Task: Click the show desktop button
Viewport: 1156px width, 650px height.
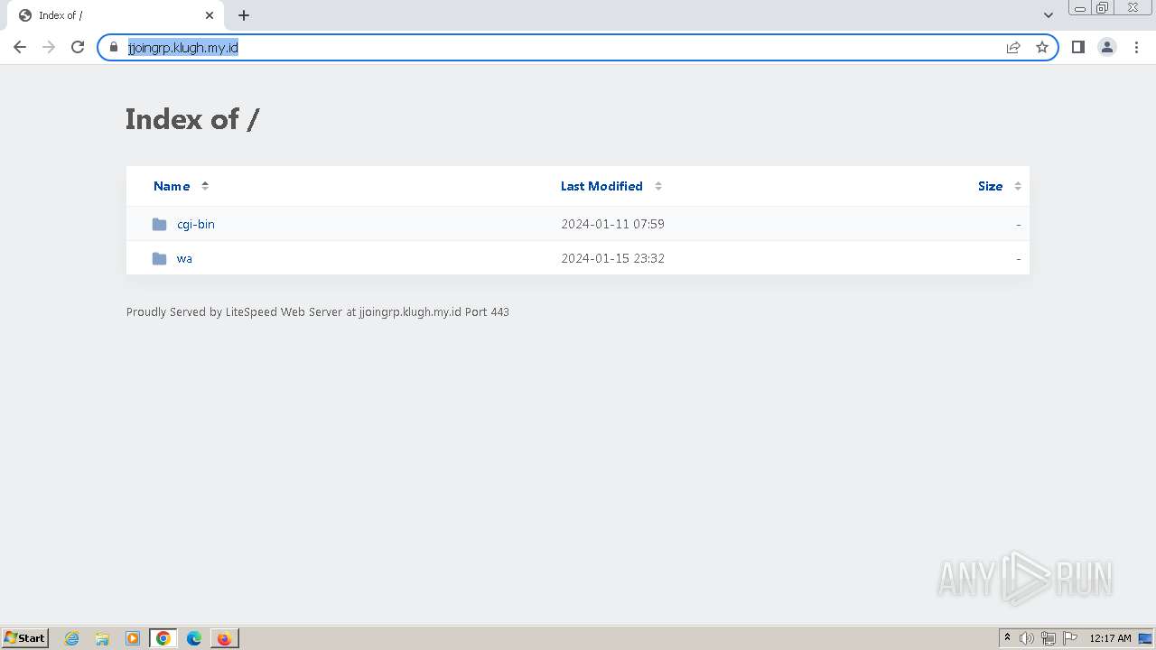Action: (1145, 638)
